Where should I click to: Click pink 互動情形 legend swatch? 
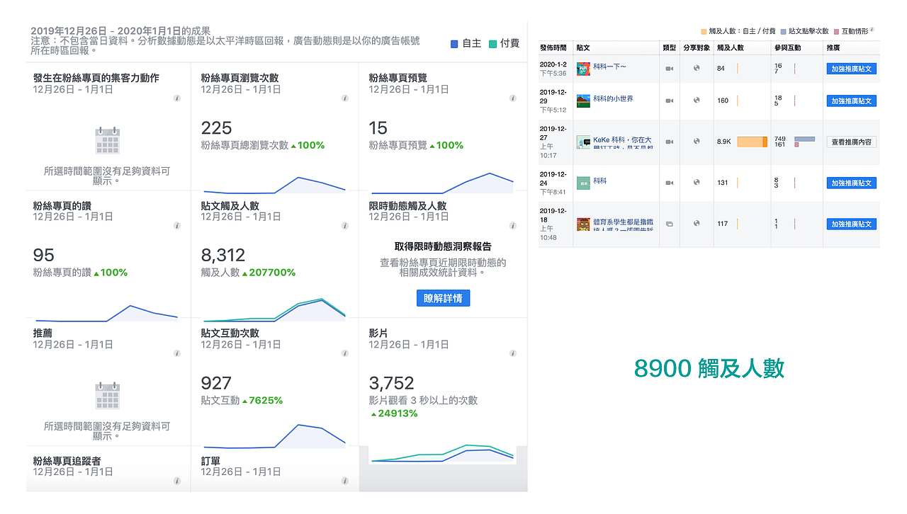pyautogui.click(x=837, y=32)
